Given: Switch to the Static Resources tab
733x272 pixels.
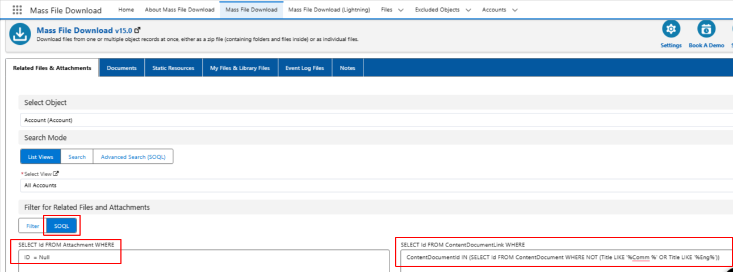Looking at the screenshot, I should 173,68.
